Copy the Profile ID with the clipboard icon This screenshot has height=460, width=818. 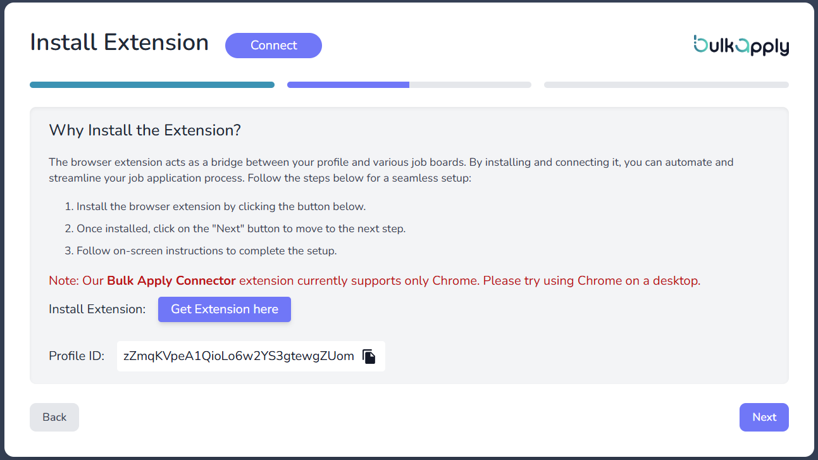pyautogui.click(x=369, y=356)
